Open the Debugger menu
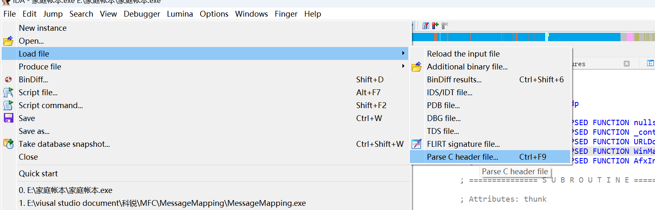 coord(141,14)
